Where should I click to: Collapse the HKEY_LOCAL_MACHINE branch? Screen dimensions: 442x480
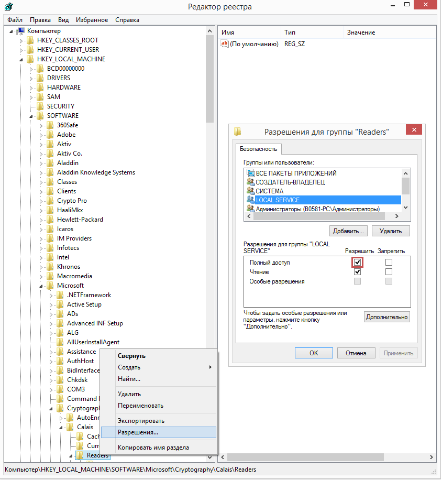pyautogui.click(x=21, y=59)
